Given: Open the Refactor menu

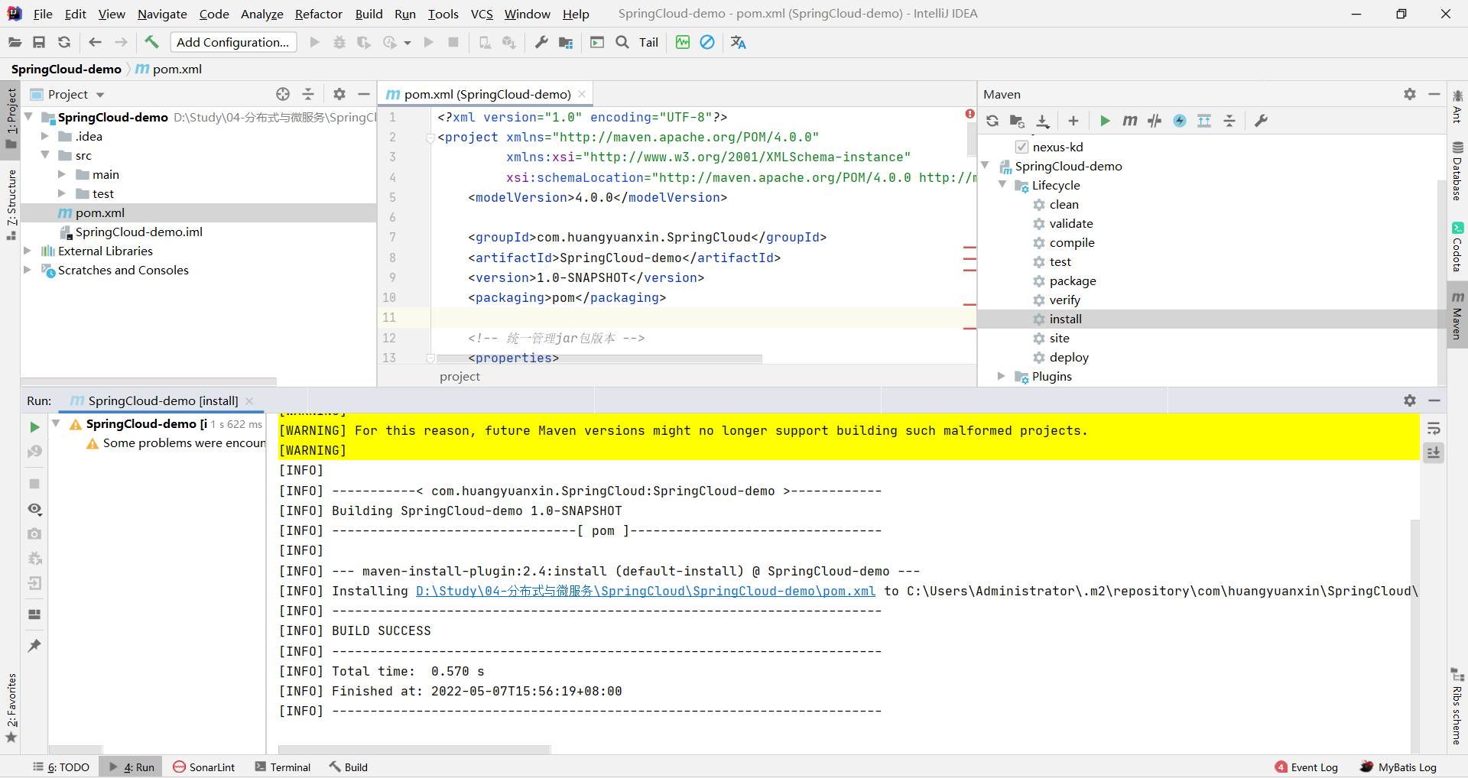Looking at the screenshot, I should [319, 14].
